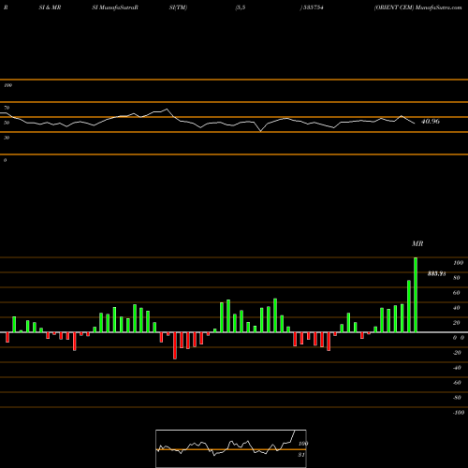Click the 'SI MunafaSutraR' header text
This screenshot has width=468, height=468.
tap(115, 7)
